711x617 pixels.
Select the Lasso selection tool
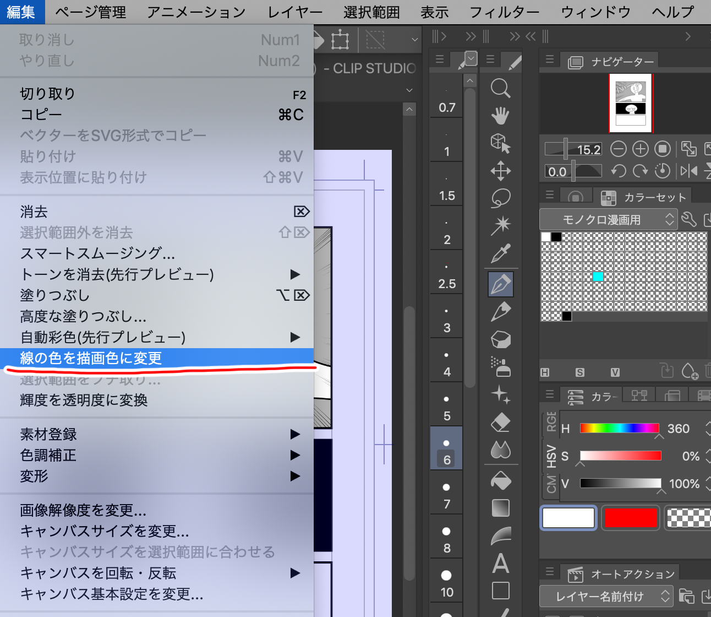tap(500, 198)
